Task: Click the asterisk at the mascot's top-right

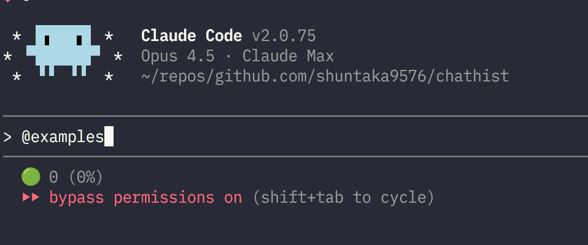Action: point(109,37)
